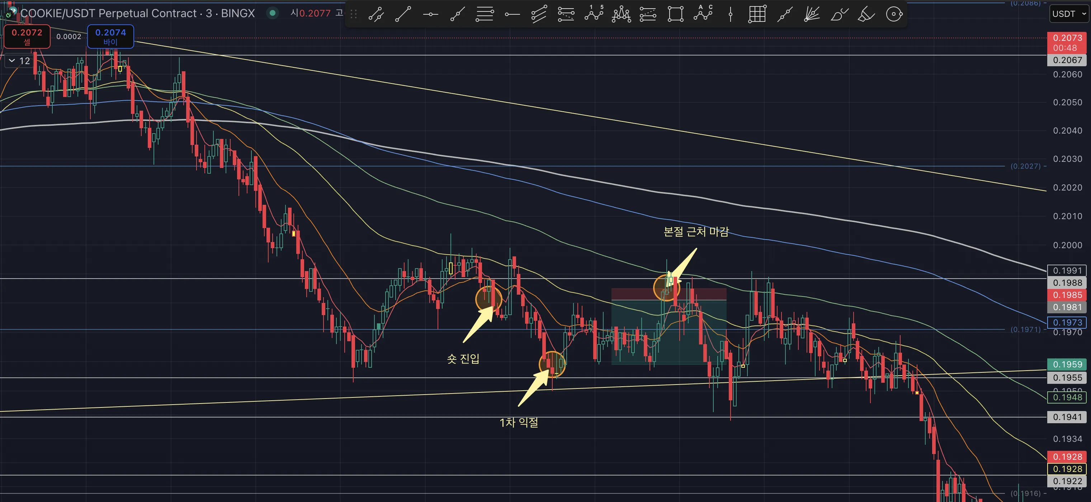Select the short position box on chart
The image size is (1091, 502).
[669, 327]
